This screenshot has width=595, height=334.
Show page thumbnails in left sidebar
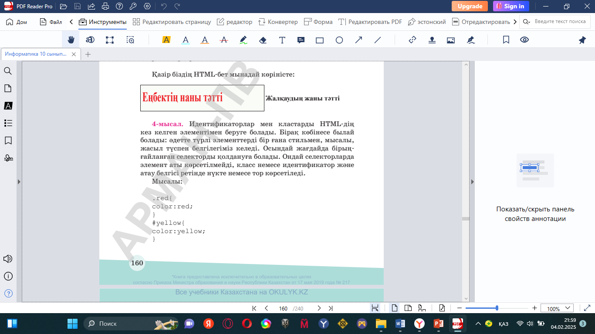pyautogui.click(x=8, y=88)
